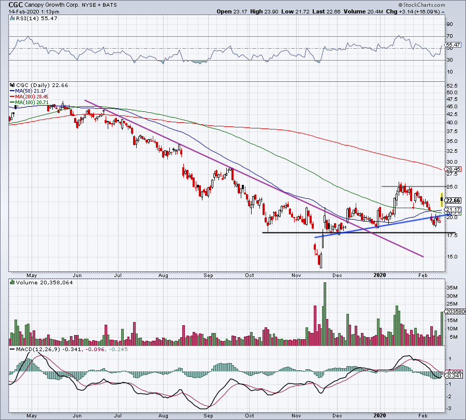Screen dimensions: 466x420
Task: Click the MACD(12,26,9) -0.341 legend label
Action: (x=49, y=349)
